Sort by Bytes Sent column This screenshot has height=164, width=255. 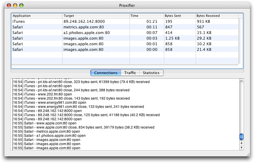pyautogui.click(x=180, y=16)
